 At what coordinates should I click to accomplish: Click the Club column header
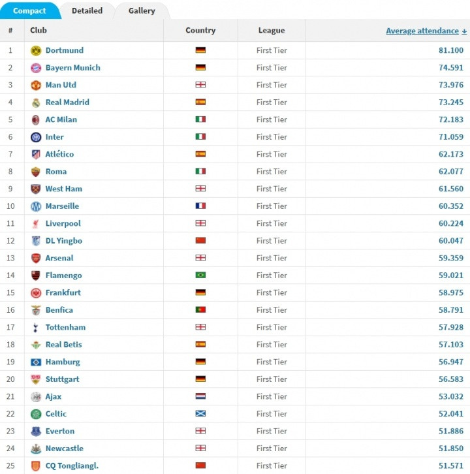tap(39, 30)
